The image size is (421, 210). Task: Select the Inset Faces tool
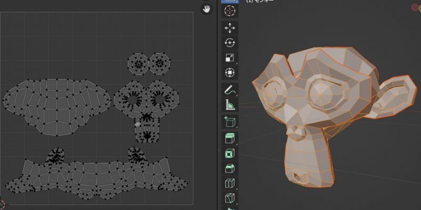coord(229,153)
